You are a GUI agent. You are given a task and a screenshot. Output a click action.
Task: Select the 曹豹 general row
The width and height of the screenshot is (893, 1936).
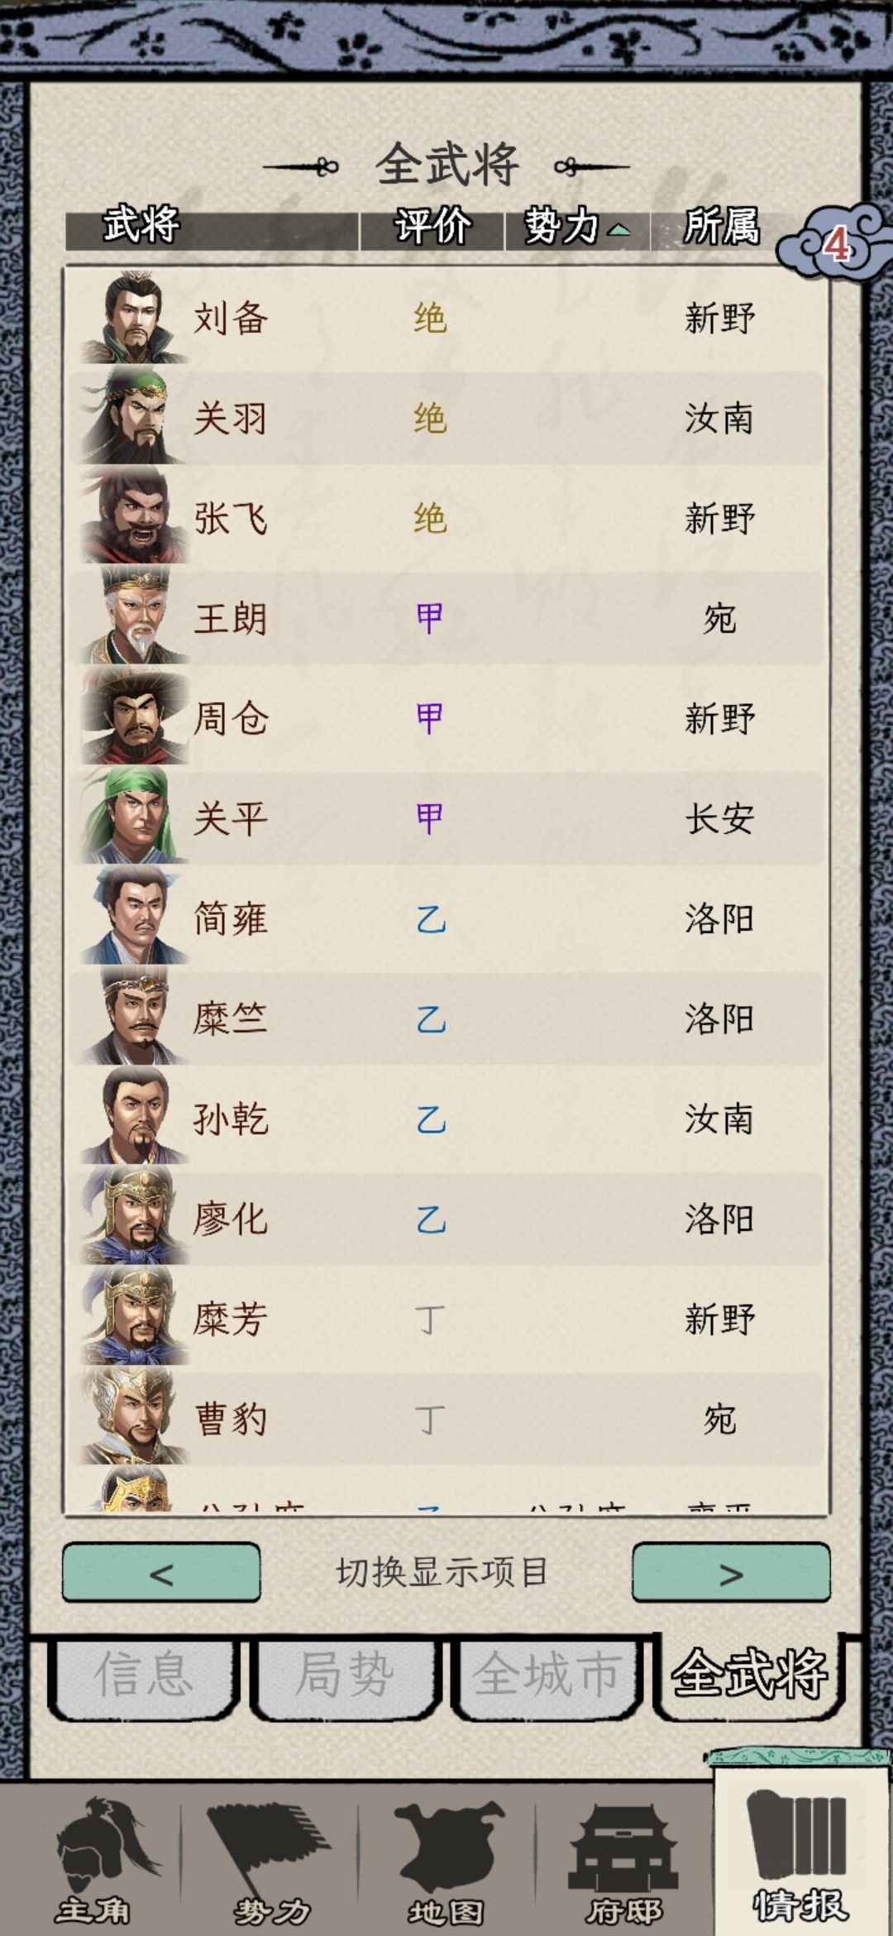(446, 1419)
